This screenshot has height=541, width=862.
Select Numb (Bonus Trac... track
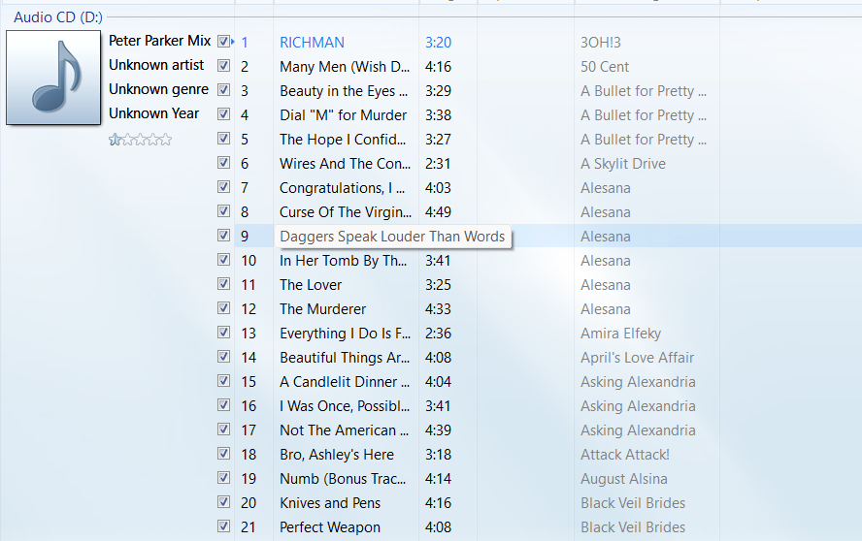tap(343, 478)
